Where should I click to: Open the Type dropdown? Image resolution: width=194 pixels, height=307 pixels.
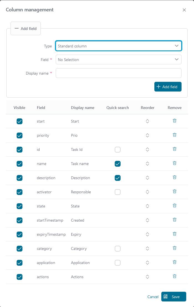pyautogui.click(x=119, y=46)
